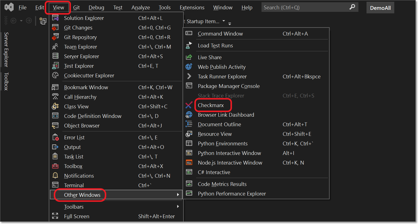Click the Call Hierarchy icon
Viewport: 418px width, 224px height.
[55, 97]
